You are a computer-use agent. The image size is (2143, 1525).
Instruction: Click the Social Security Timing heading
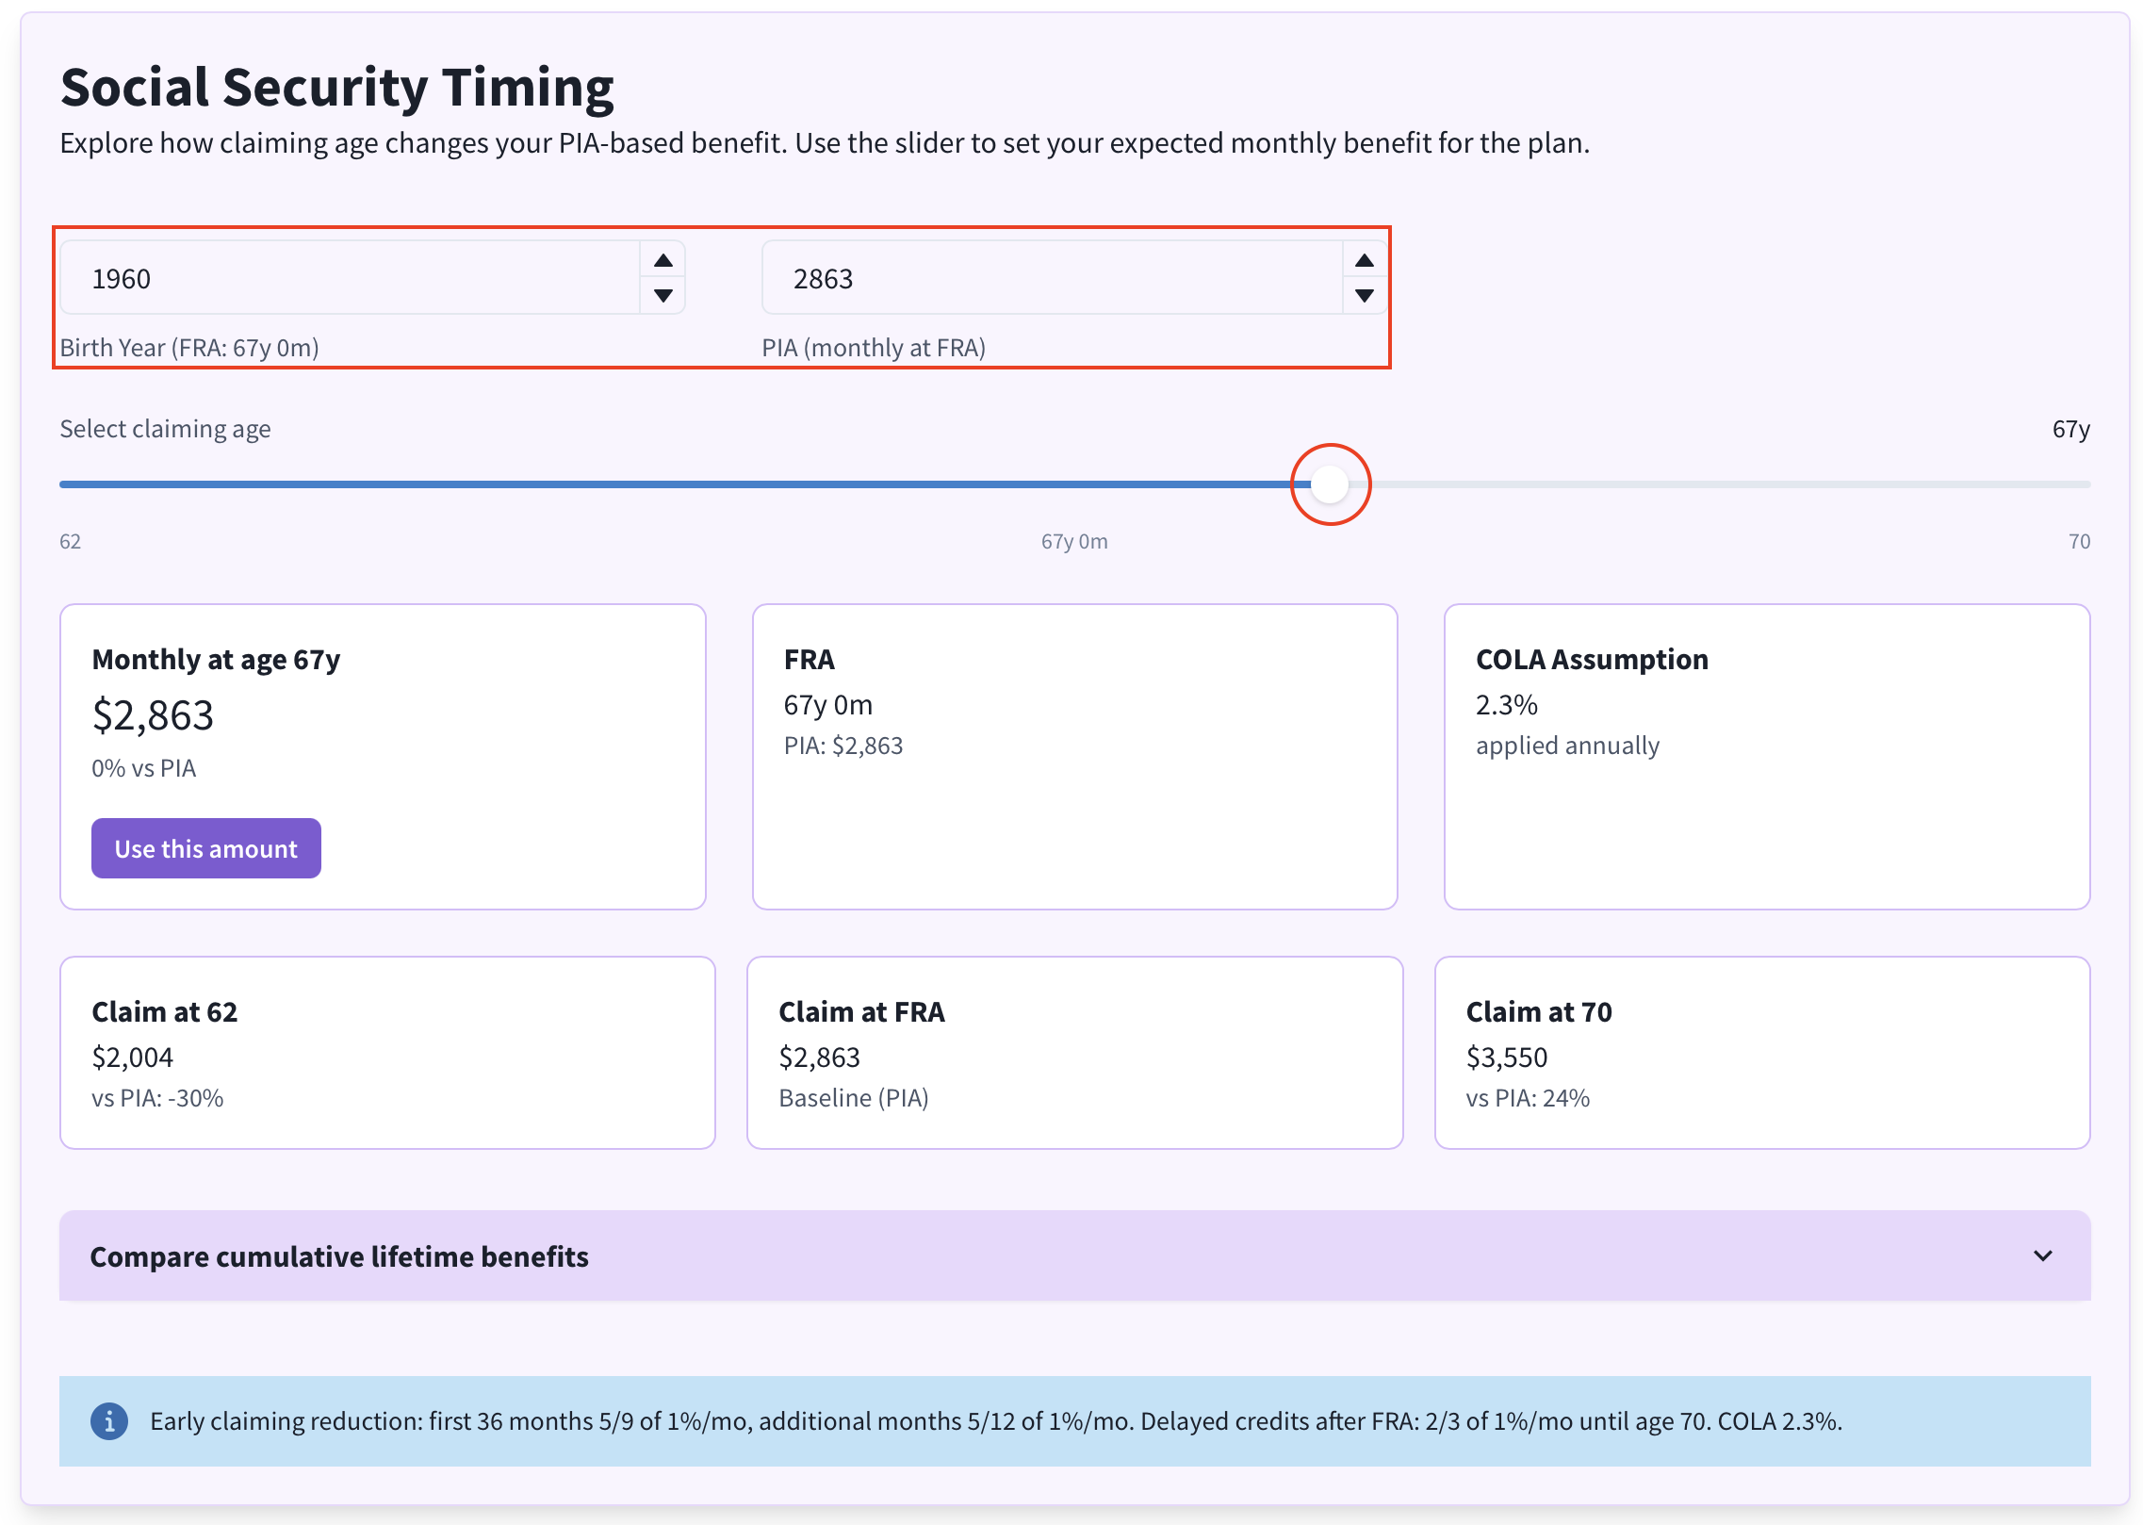coord(337,86)
